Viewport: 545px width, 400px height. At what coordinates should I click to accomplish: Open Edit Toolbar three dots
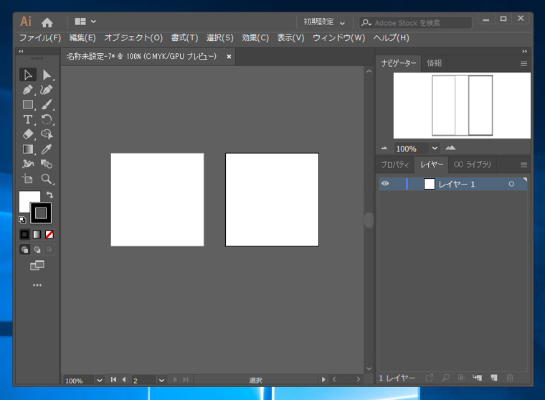tap(37, 285)
